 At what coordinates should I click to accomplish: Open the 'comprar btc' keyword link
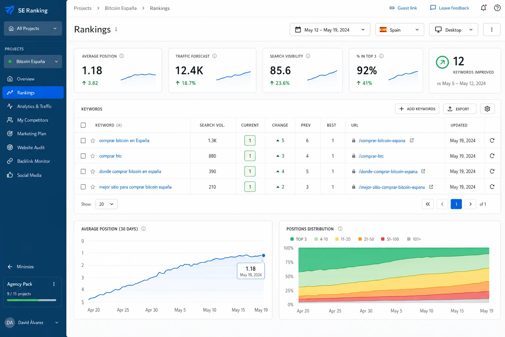point(110,156)
